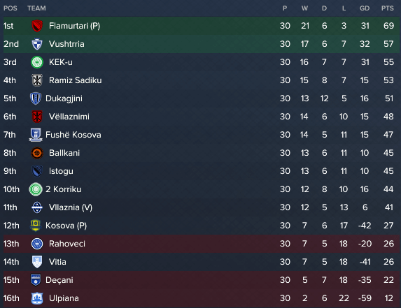Screen dimensions: 401x308
Task: Sort table by W wins header
Action: point(304,8)
